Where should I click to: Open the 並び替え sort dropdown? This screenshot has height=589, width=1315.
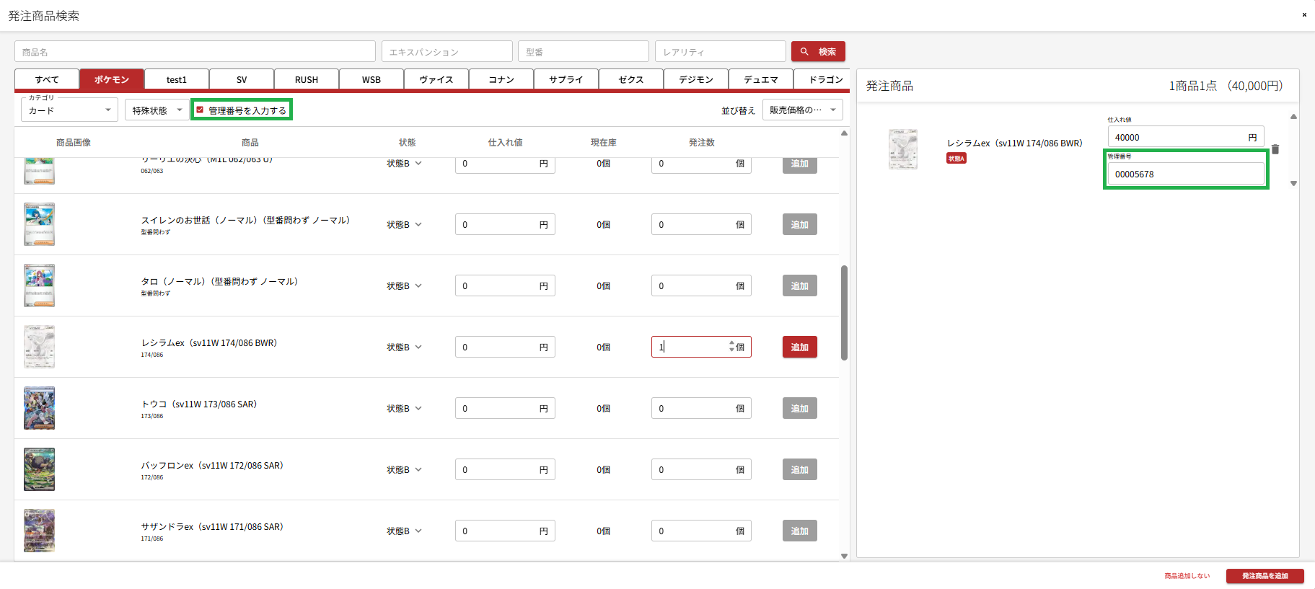tap(802, 110)
